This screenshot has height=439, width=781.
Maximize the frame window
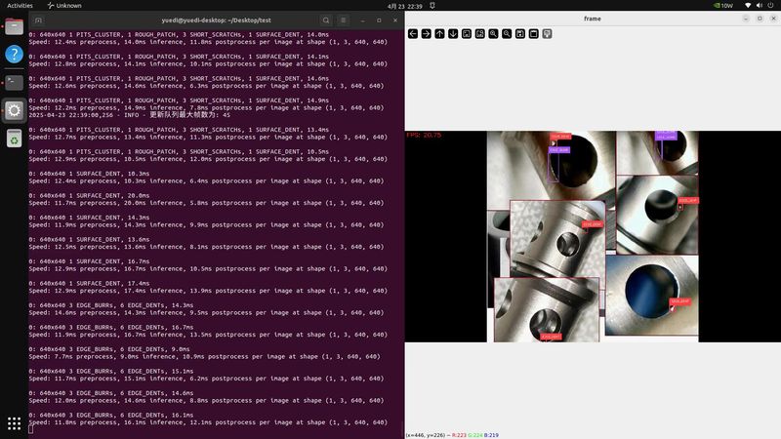click(x=760, y=19)
